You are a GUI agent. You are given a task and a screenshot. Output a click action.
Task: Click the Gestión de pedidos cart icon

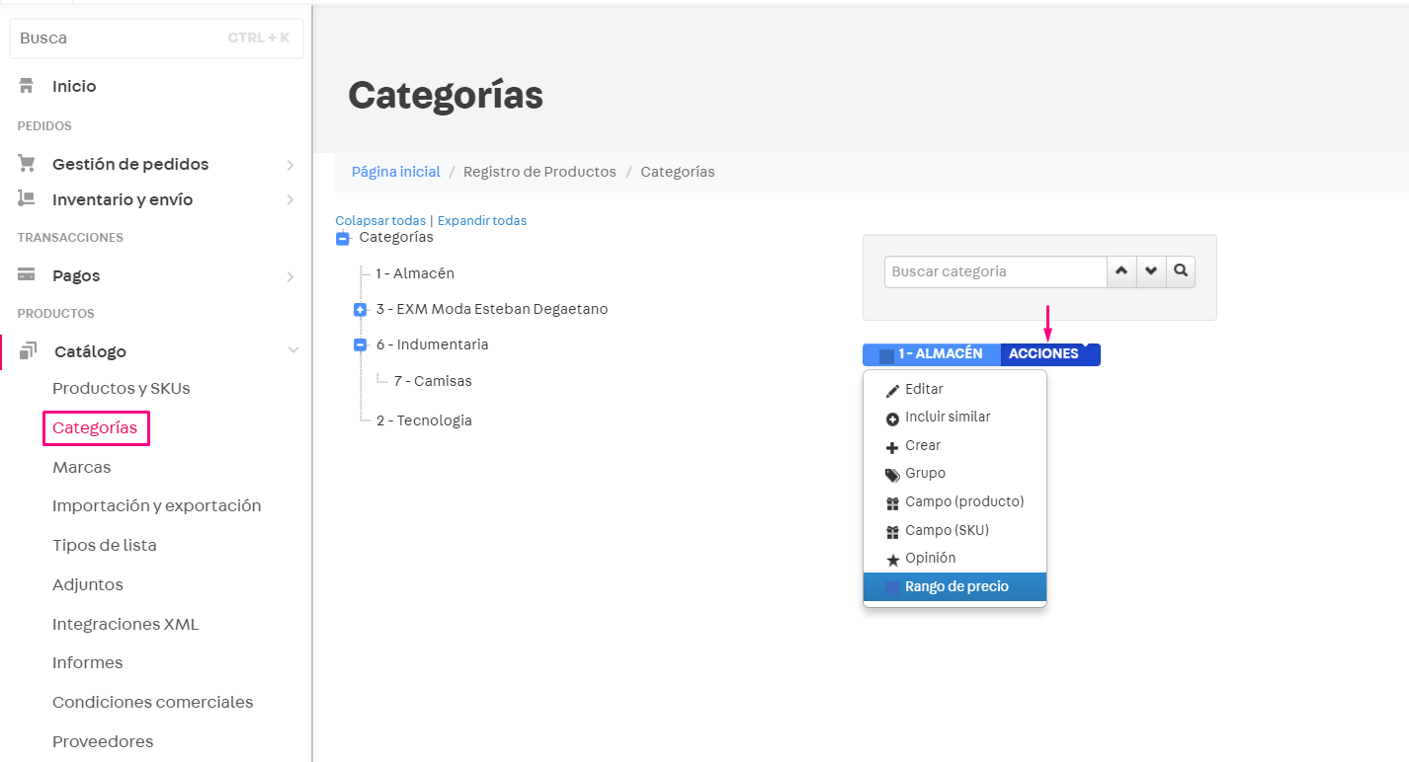click(x=26, y=163)
